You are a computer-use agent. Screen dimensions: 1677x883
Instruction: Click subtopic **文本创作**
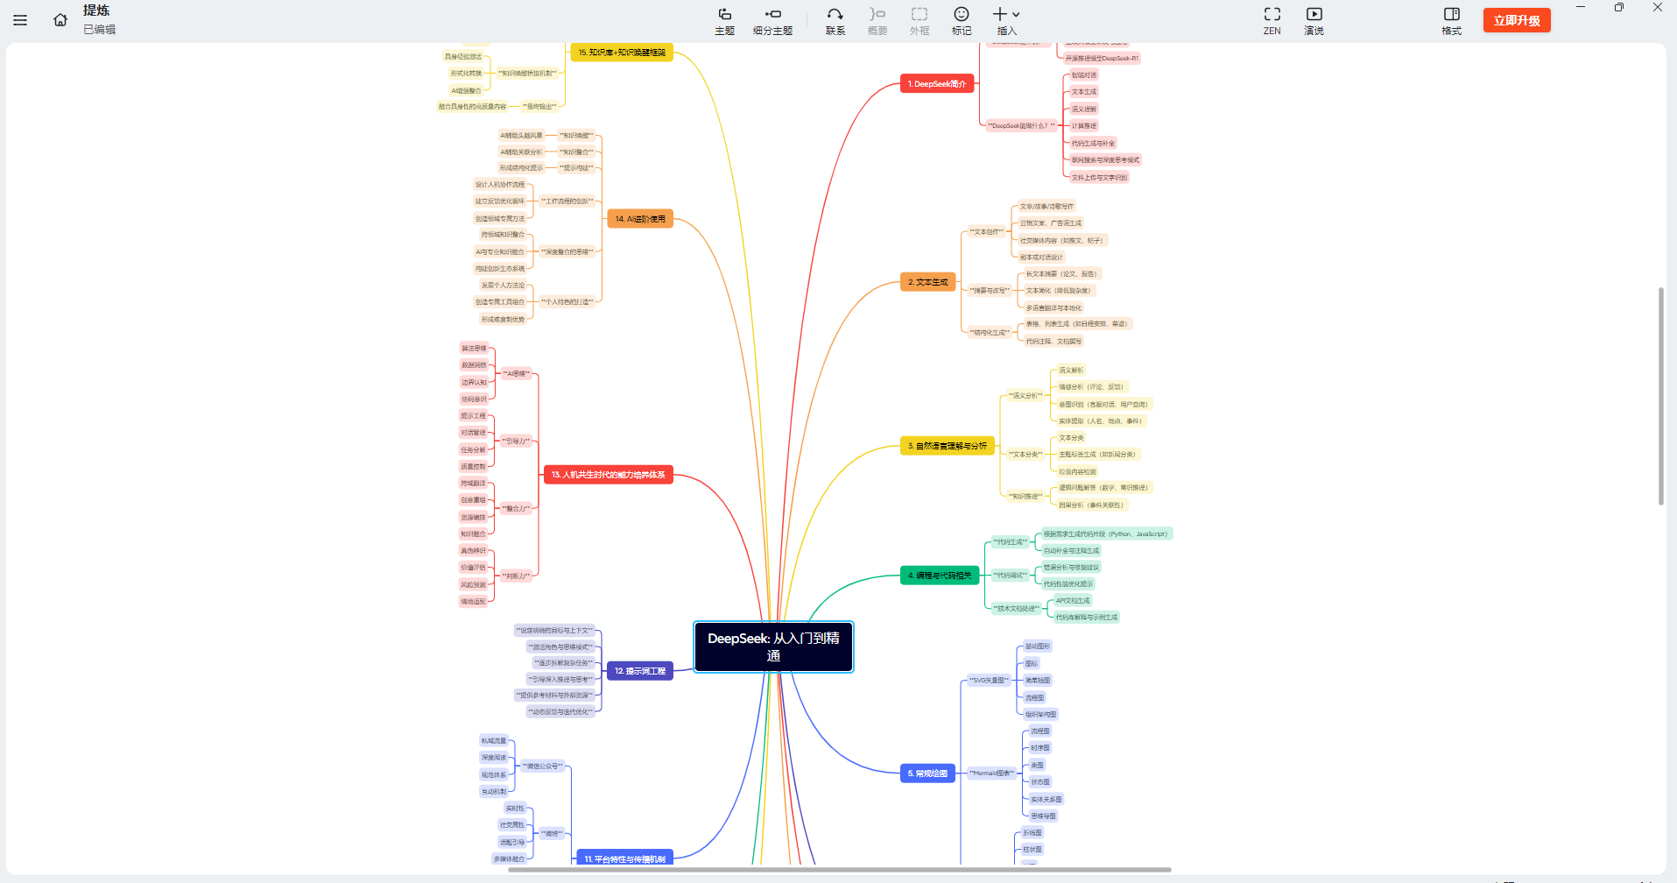(x=987, y=232)
